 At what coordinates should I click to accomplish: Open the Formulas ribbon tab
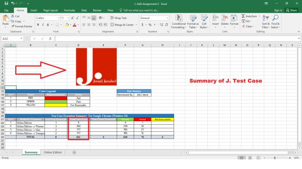pos(70,10)
